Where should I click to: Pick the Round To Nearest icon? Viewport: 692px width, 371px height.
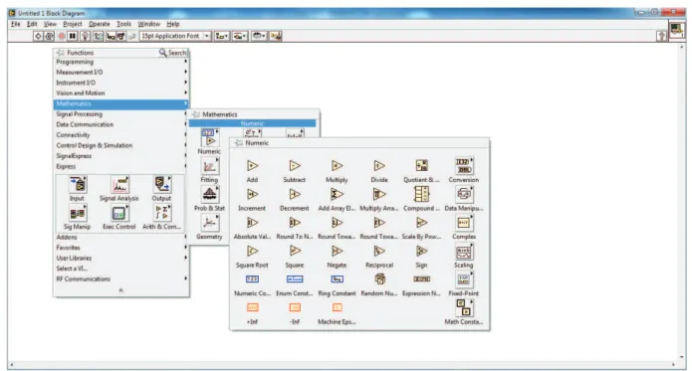tap(295, 223)
